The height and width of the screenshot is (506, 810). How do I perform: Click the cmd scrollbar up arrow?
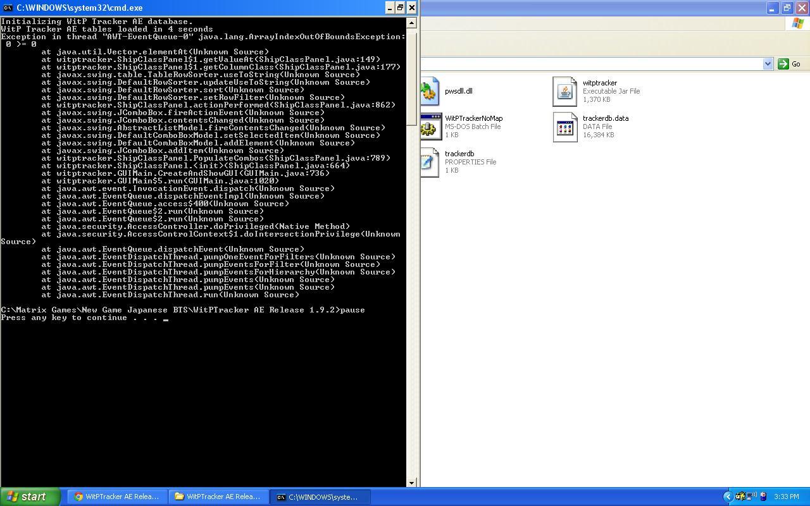click(x=411, y=22)
